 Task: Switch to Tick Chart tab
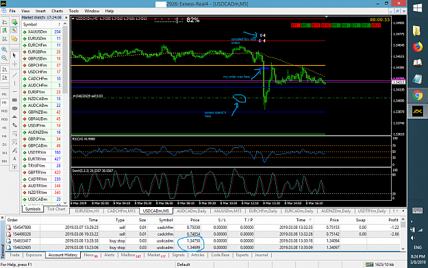point(56,209)
